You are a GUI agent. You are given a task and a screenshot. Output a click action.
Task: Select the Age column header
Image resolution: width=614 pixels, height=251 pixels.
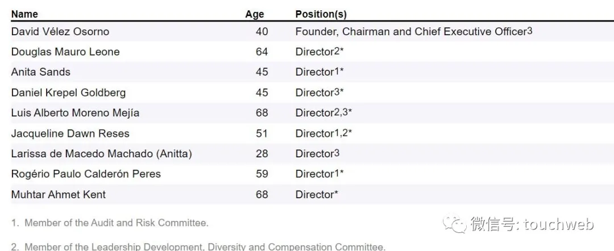[x=255, y=14]
